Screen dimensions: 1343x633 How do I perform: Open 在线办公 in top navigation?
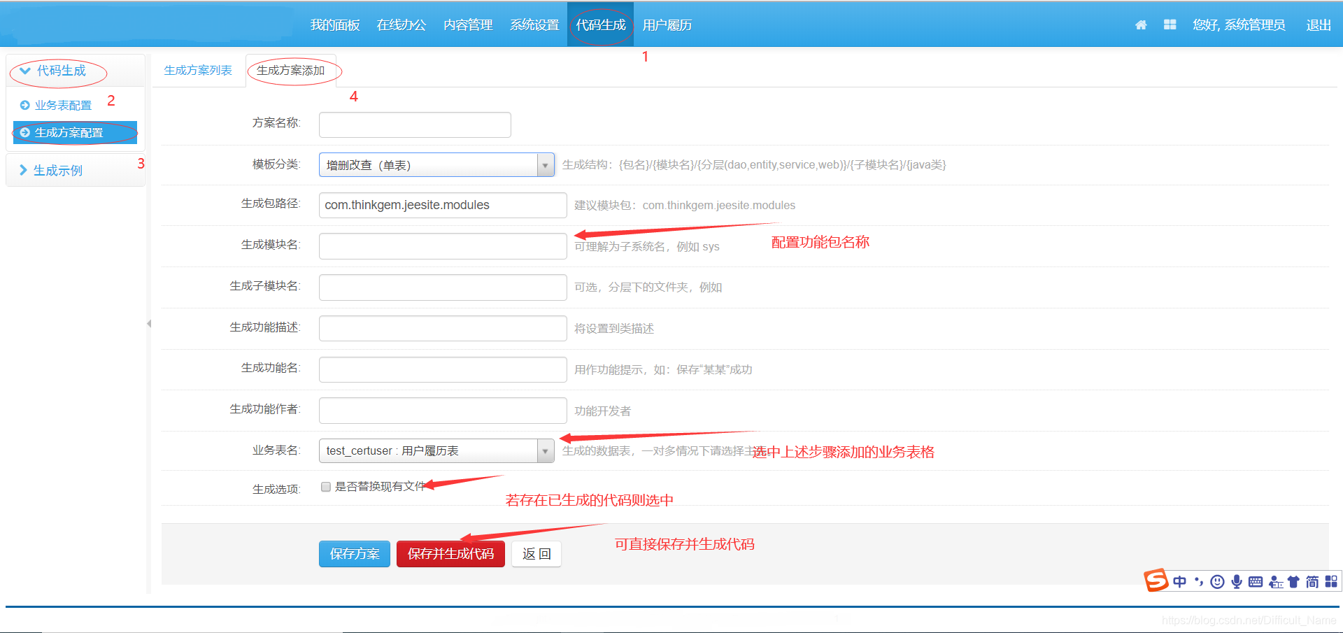pos(402,25)
